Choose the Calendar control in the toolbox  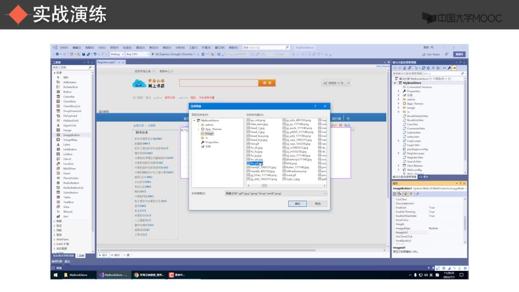tap(69, 97)
